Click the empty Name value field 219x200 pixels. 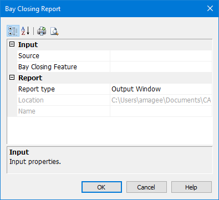(161, 111)
